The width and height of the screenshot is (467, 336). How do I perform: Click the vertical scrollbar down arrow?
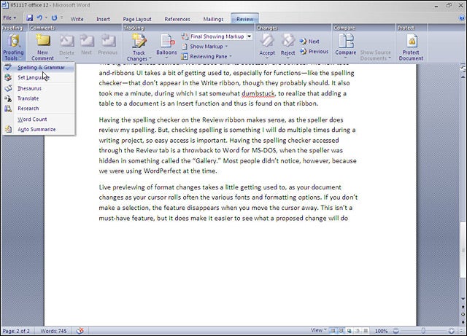pyautogui.click(x=463, y=299)
